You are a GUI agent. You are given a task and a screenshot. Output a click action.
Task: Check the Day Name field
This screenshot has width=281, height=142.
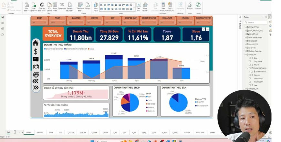tap(250, 61)
